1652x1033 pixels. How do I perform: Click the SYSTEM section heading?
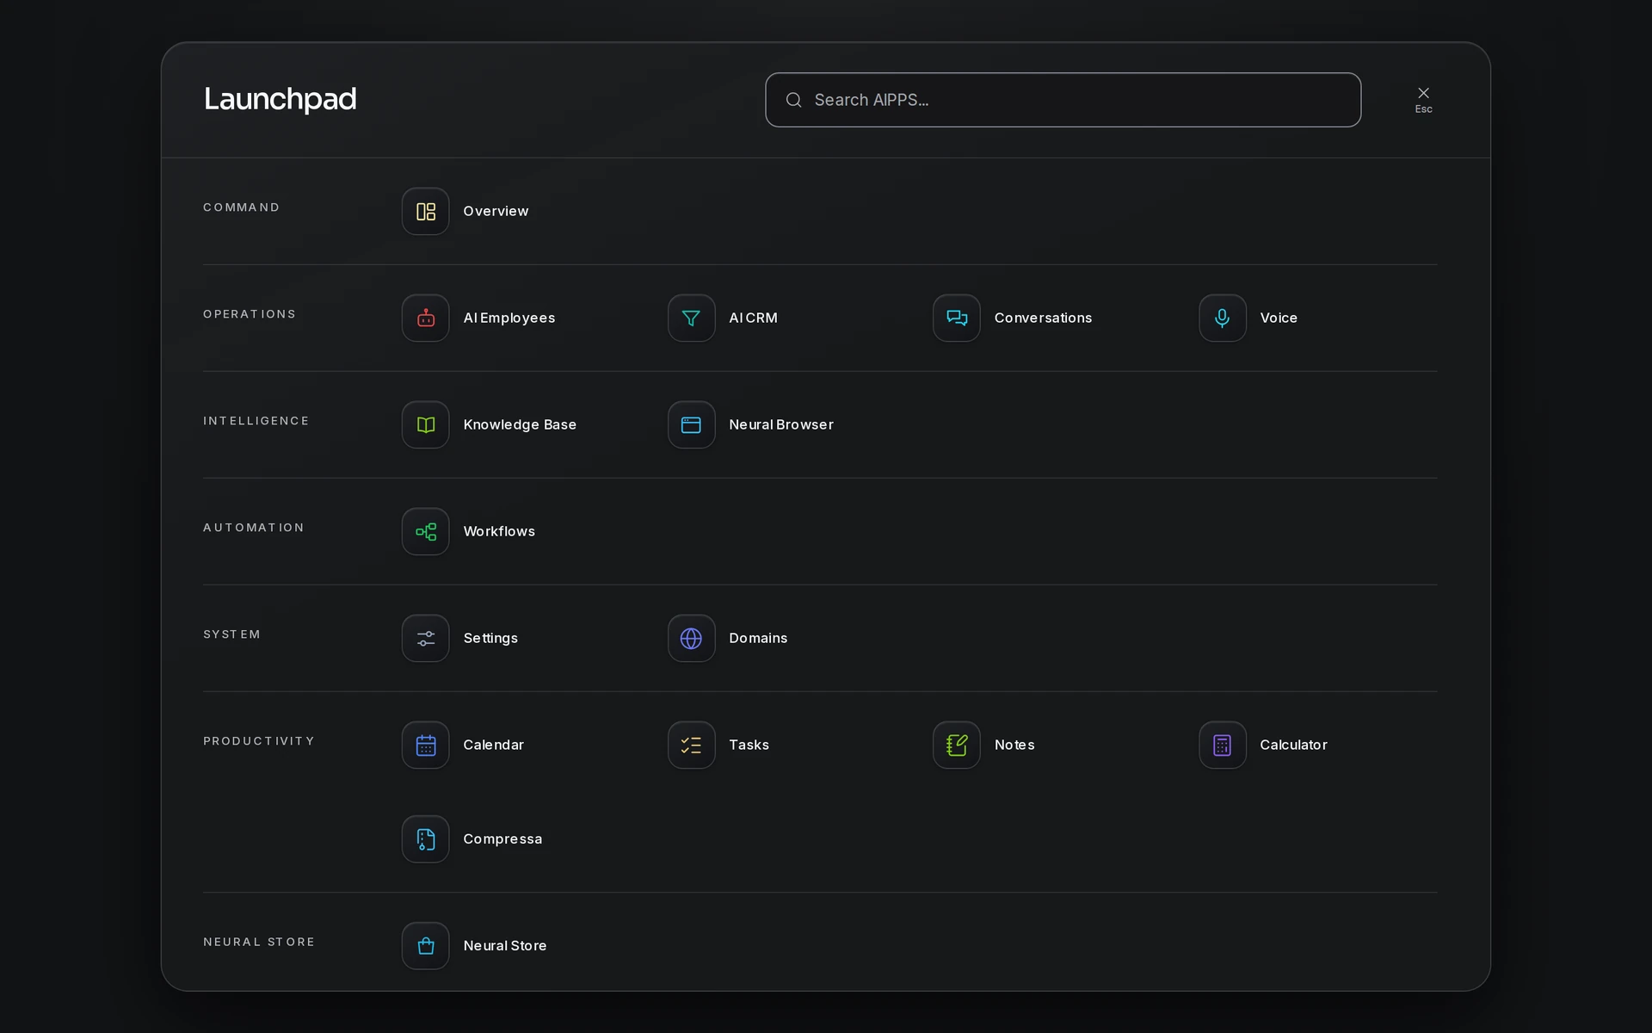(x=231, y=634)
